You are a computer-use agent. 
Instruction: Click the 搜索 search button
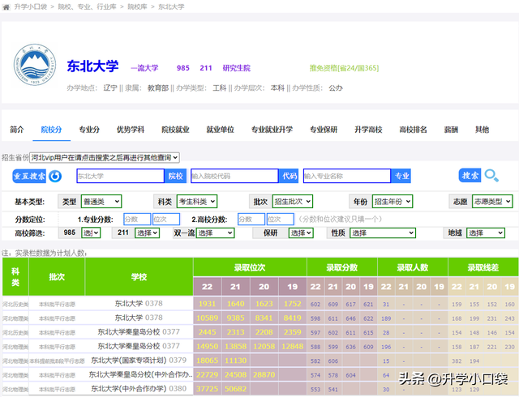[470, 175]
